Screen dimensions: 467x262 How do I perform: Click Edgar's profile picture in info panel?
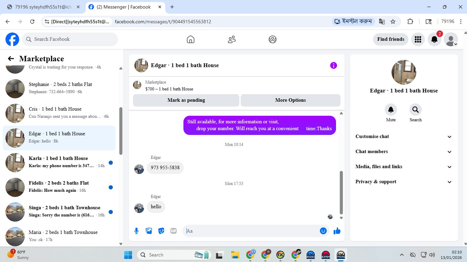coord(404,73)
